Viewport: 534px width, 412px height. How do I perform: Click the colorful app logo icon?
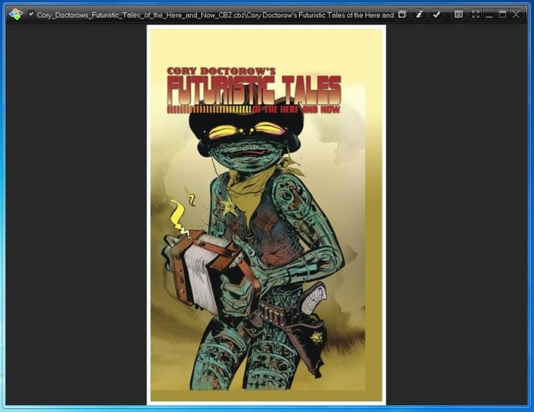16,14
